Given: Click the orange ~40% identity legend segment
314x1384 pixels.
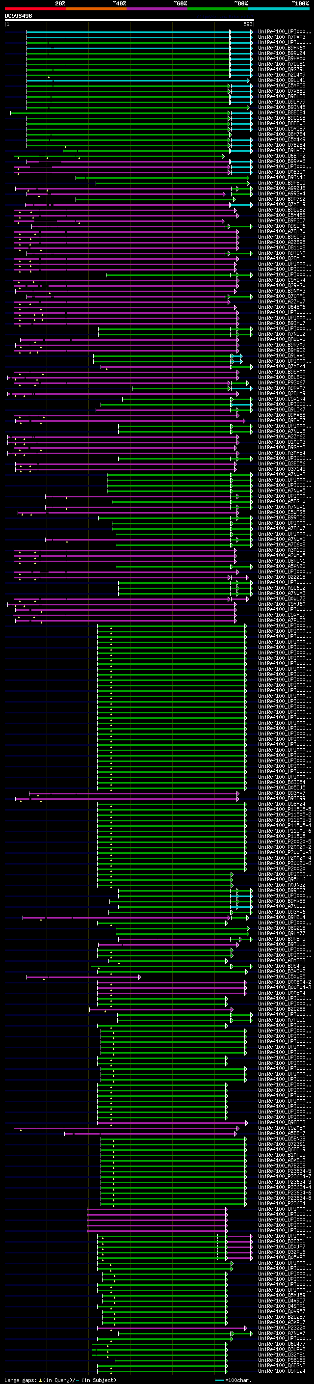Looking at the screenshot, I should point(96,9).
